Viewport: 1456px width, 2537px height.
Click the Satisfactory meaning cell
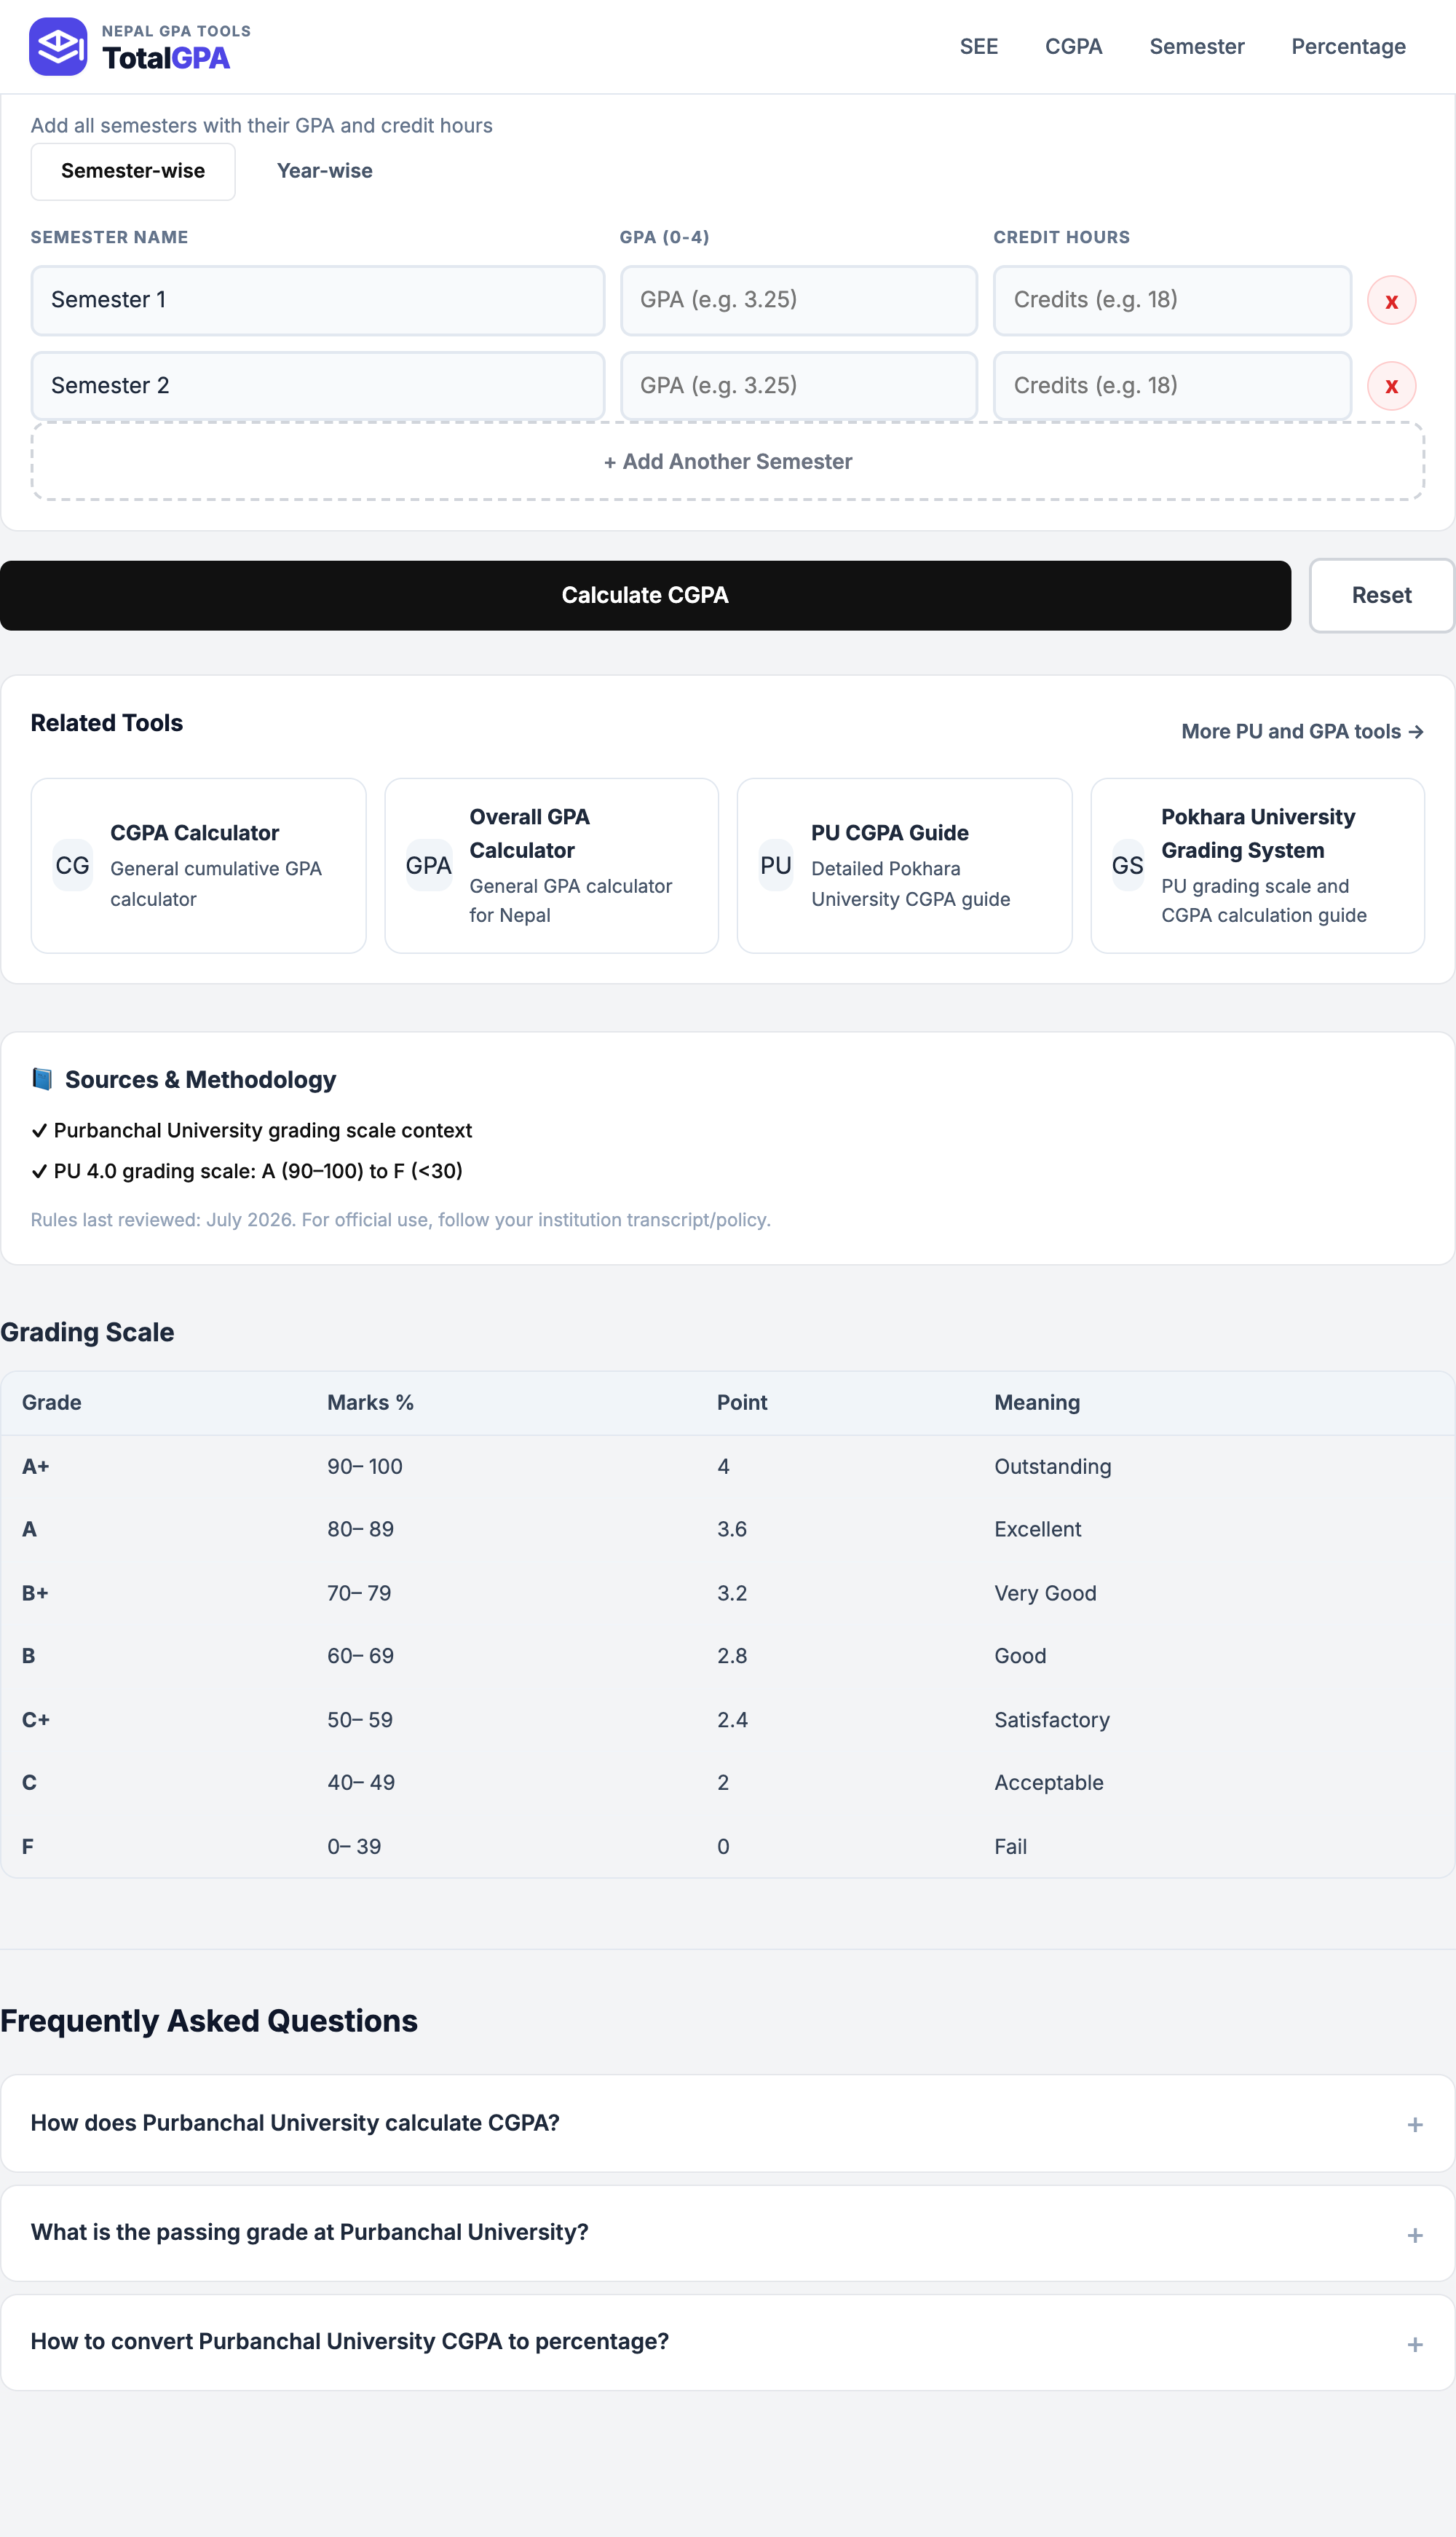click(x=1051, y=1719)
